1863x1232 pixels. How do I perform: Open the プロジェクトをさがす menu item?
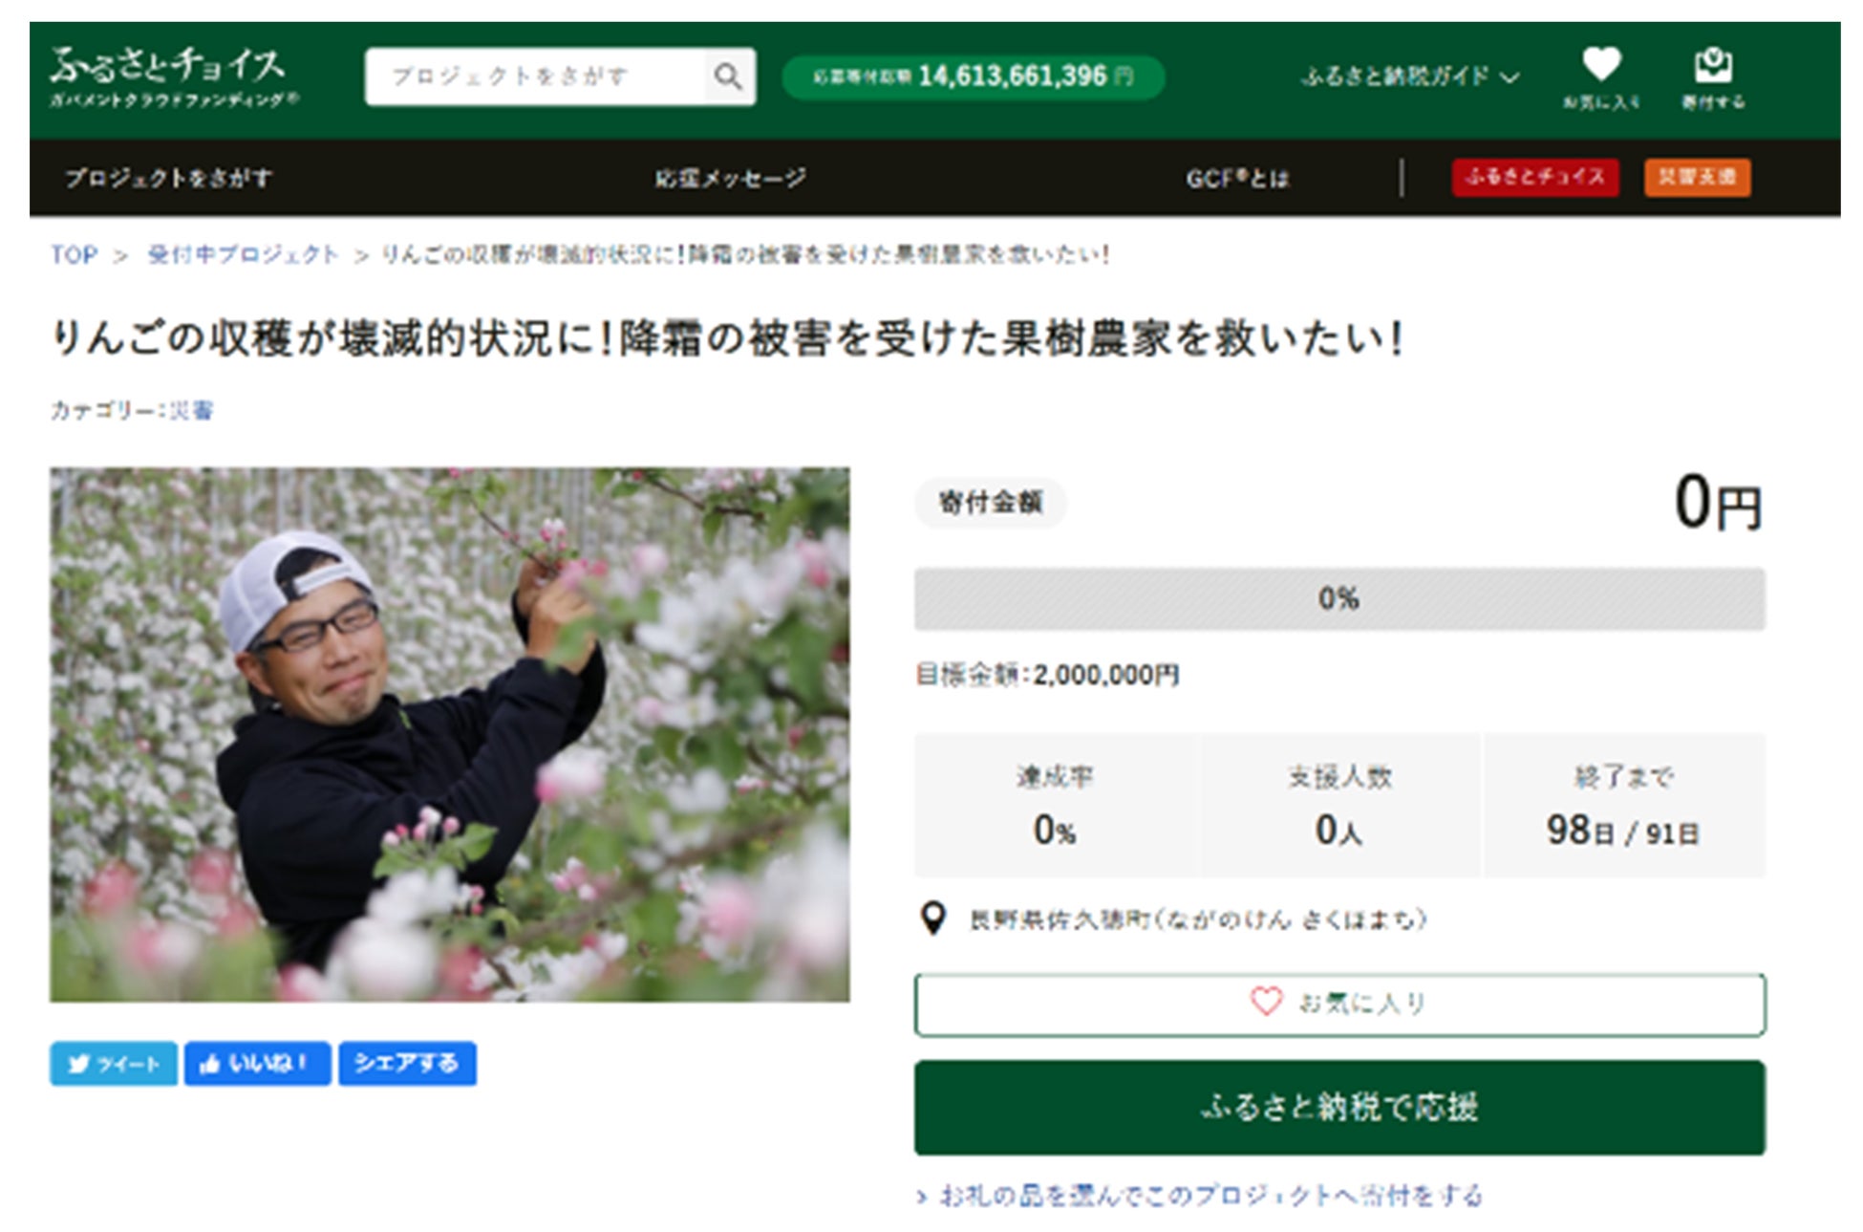169,178
